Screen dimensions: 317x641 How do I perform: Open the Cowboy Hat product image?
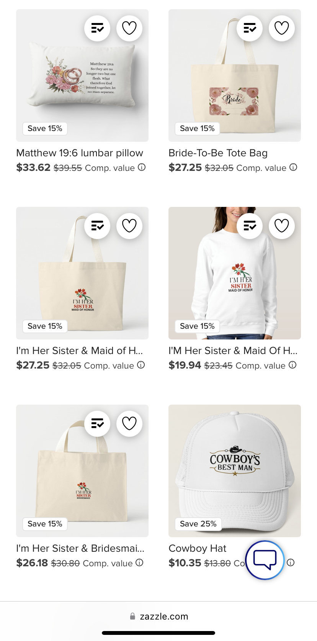pos(235,471)
